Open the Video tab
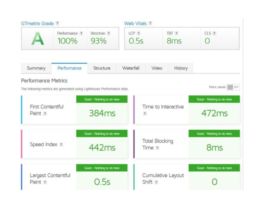 click(x=157, y=68)
